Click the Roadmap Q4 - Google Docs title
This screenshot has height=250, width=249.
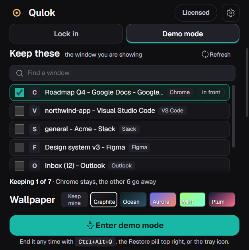[x=104, y=93]
